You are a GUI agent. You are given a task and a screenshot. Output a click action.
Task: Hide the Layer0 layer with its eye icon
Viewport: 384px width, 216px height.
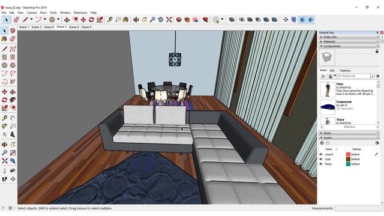pos(321,155)
